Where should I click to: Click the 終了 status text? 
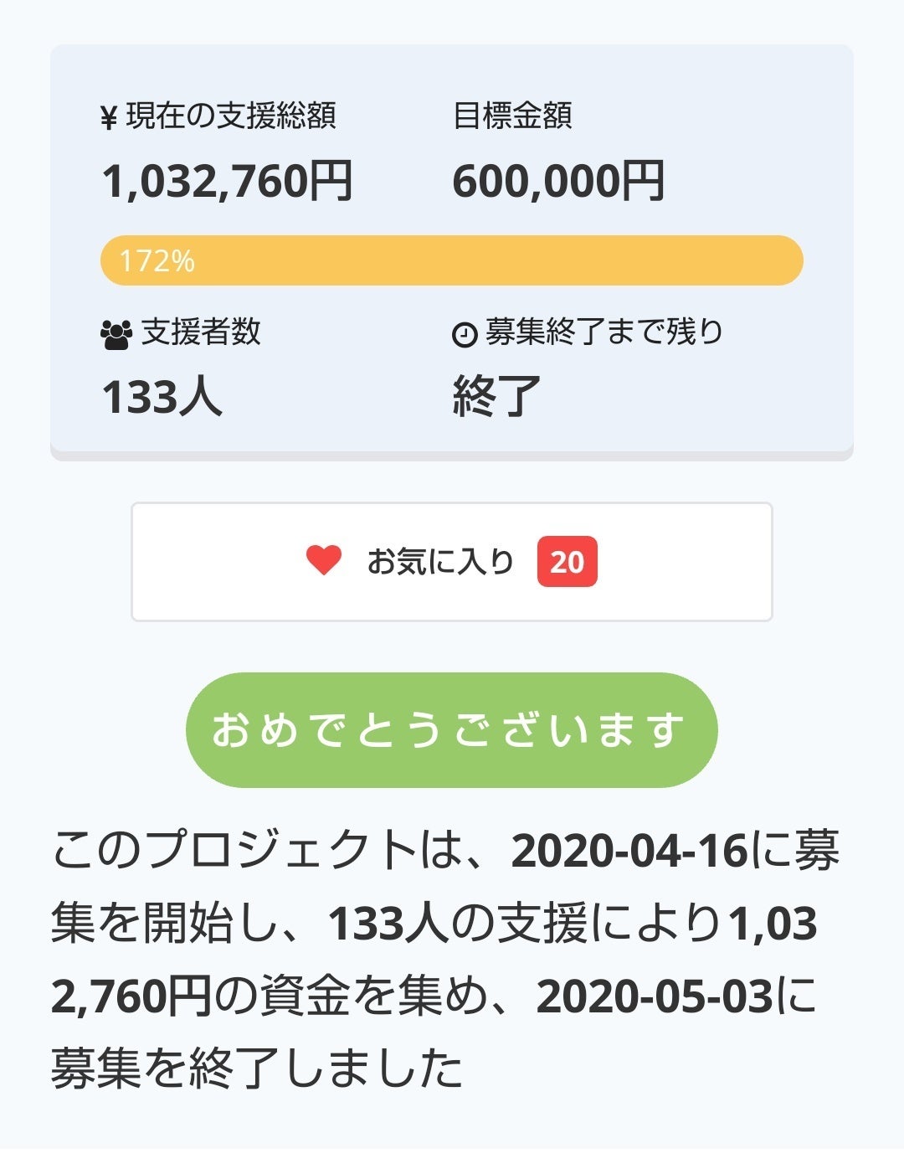pyautogui.click(x=496, y=396)
